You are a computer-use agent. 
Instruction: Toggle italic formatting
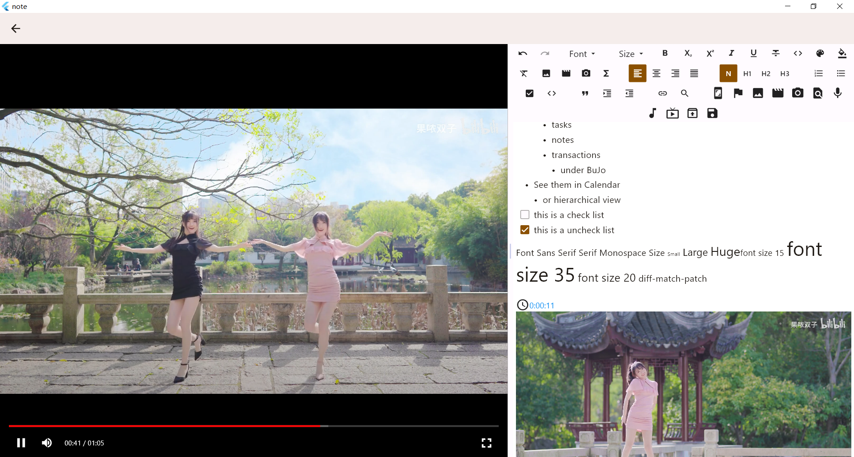point(731,53)
